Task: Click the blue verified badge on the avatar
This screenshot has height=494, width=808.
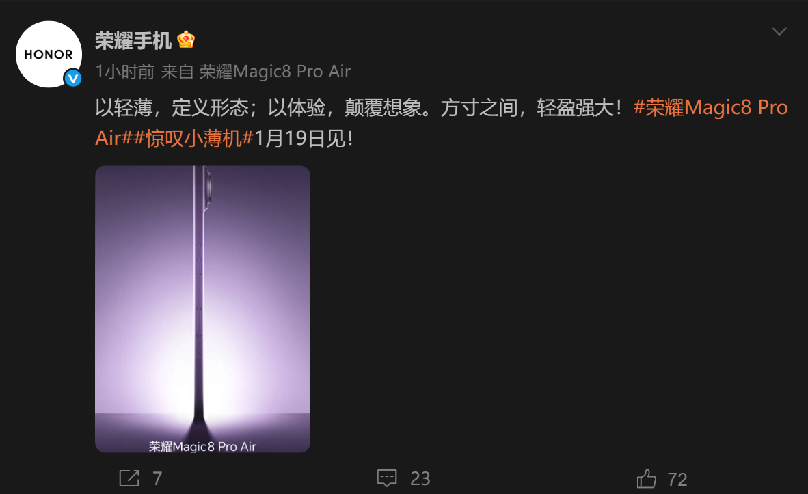Action: (x=72, y=79)
